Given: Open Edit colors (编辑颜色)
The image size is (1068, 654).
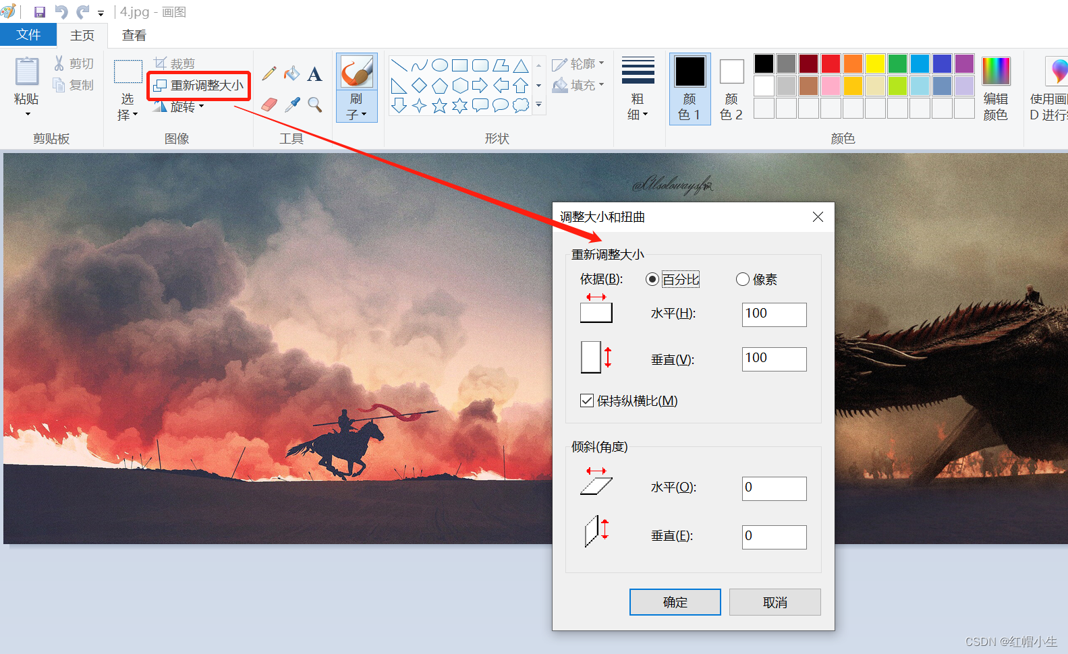Looking at the screenshot, I should coord(996,89).
